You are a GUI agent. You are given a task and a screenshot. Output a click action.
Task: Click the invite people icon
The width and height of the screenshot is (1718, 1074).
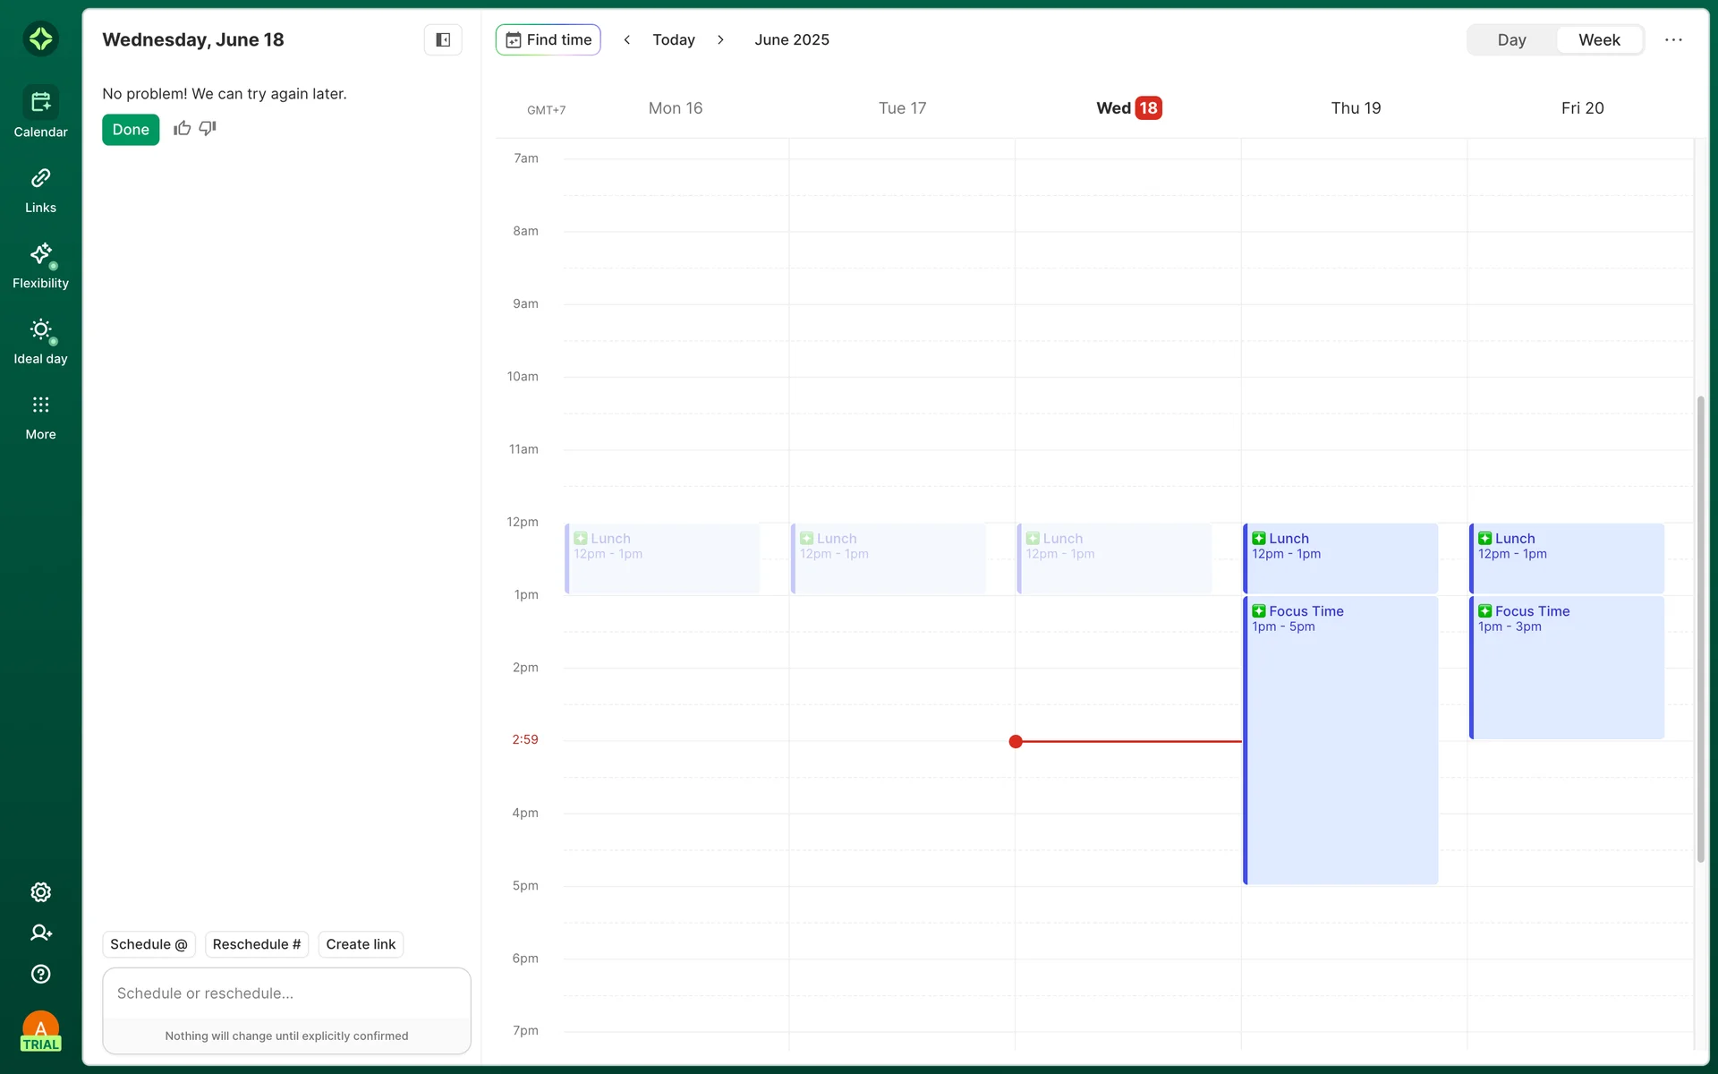(x=40, y=933)
